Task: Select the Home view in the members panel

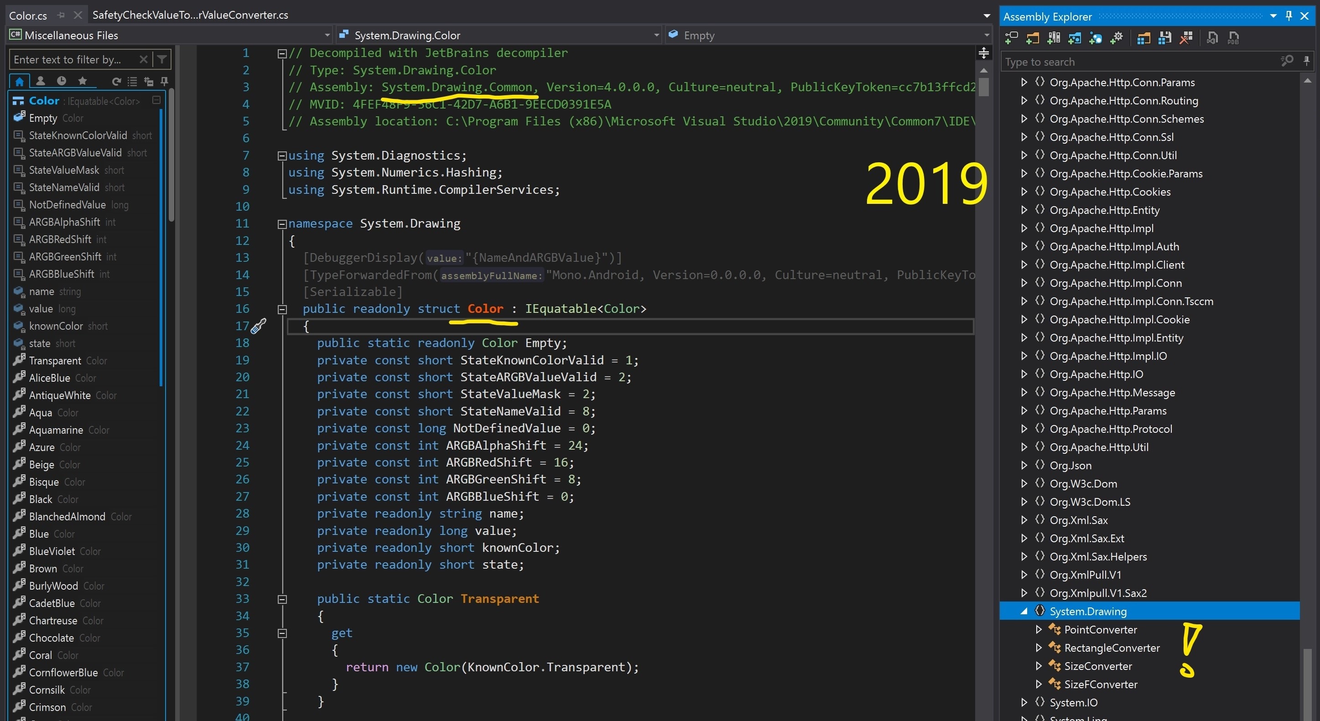Action: [20, 81]
